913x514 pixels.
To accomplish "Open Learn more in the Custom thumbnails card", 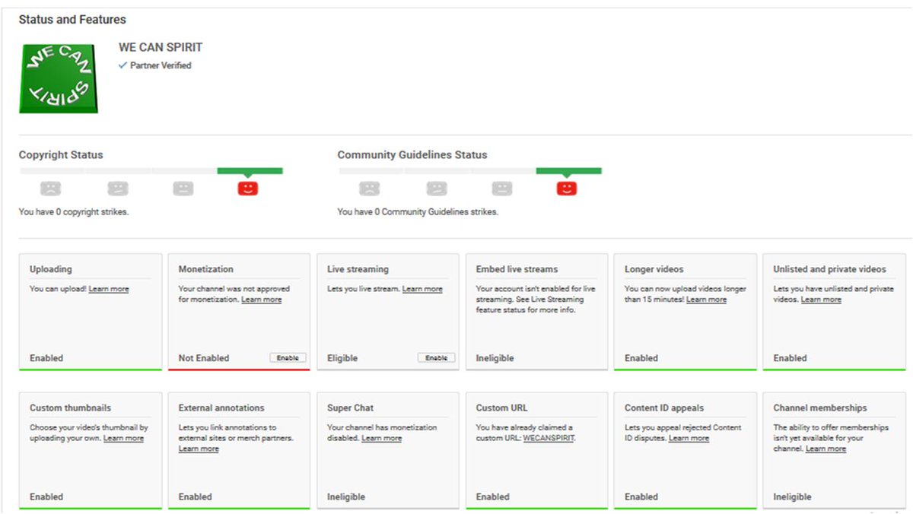I will (x=124, y=438).
